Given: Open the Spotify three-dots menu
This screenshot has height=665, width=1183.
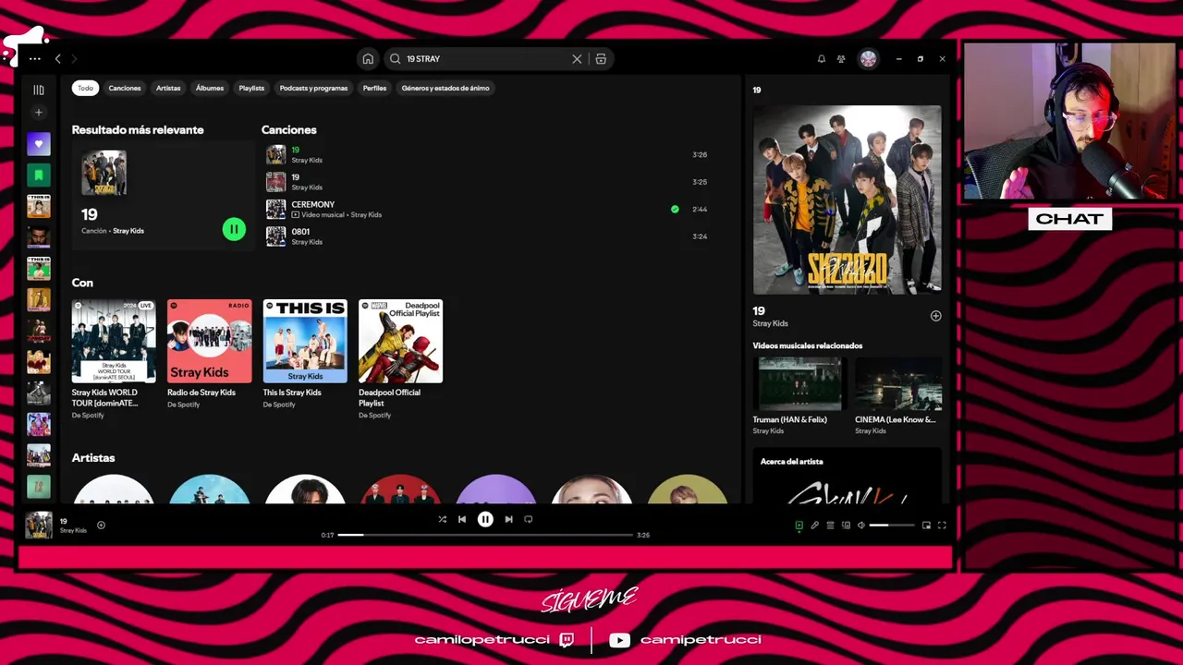Looking at the screenshot, I should coord(34,58).
